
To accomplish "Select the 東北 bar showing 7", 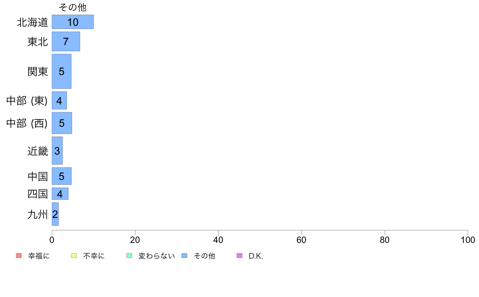I will [x=66, y=41].
